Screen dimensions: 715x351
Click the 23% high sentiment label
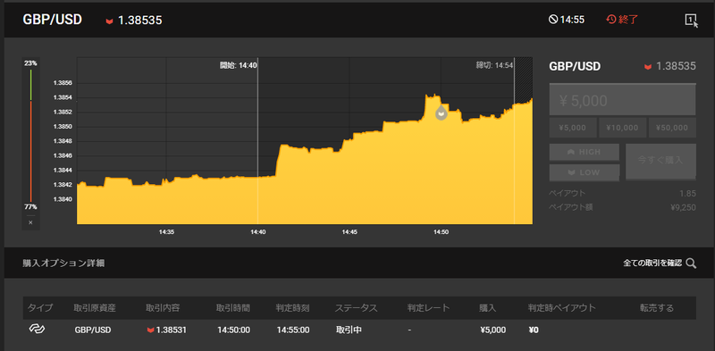[x=30, y=63]
